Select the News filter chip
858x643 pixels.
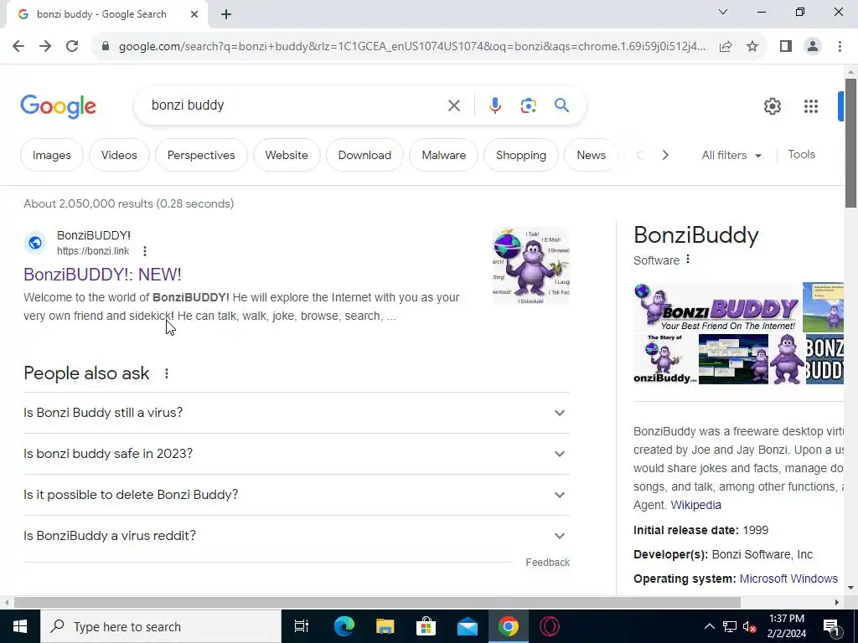(x=591, y=155)
